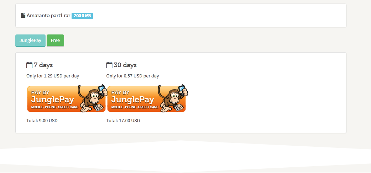Click the monkey mascot on the 7 days banner
Image resolution: width=371 pixels, height=173 pixels.
93,99
